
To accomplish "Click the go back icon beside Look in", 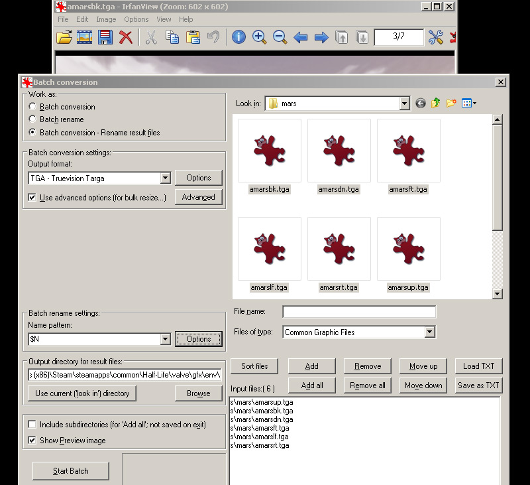I will point(421,104).
